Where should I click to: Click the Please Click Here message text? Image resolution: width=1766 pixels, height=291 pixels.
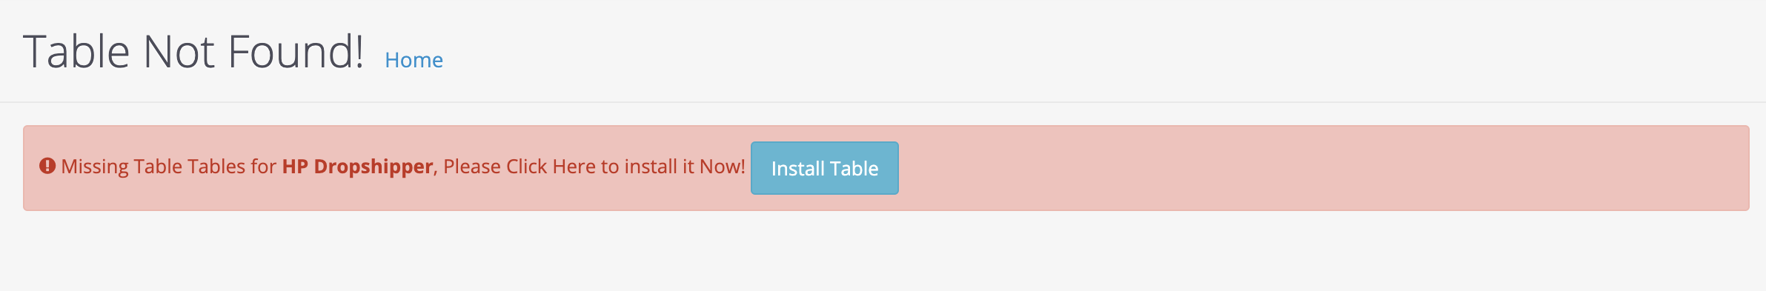520,167
